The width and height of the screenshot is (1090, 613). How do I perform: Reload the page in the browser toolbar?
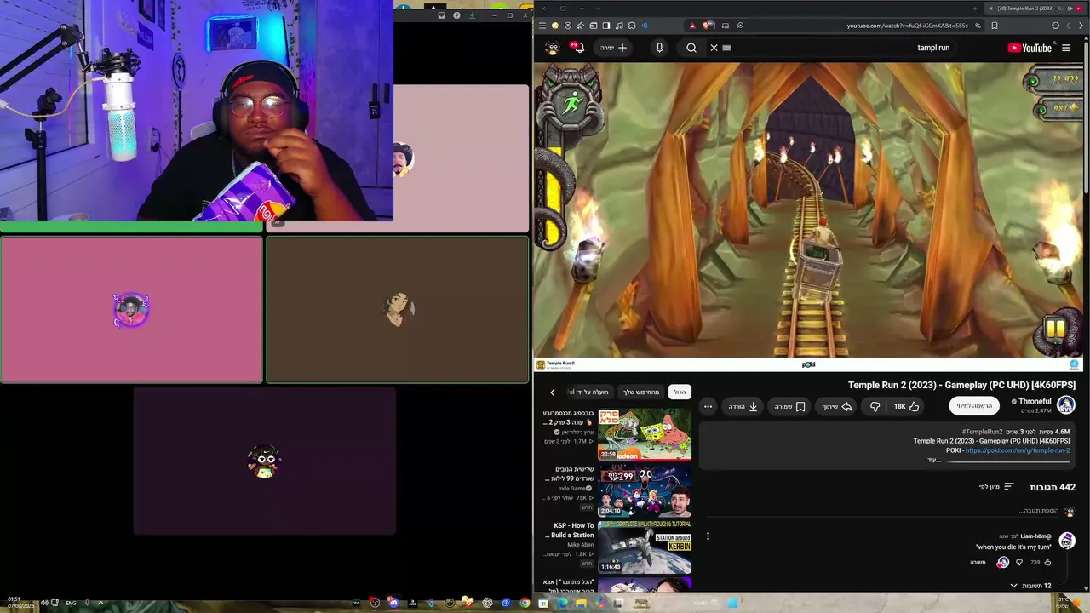[x=1055, y=26]
